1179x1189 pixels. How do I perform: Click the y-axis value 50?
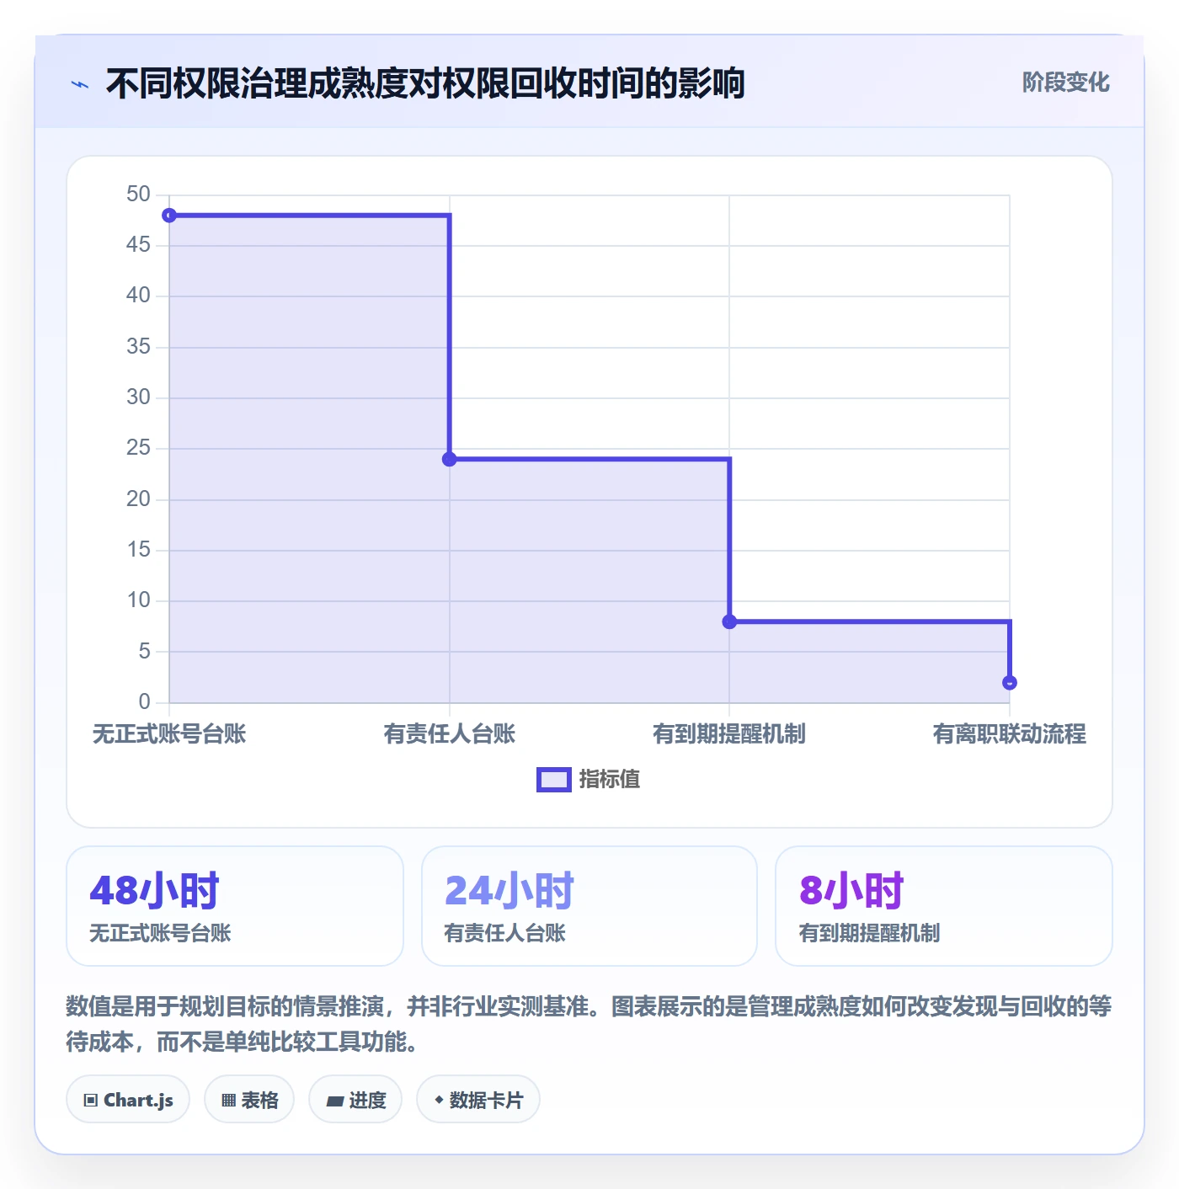138,195
